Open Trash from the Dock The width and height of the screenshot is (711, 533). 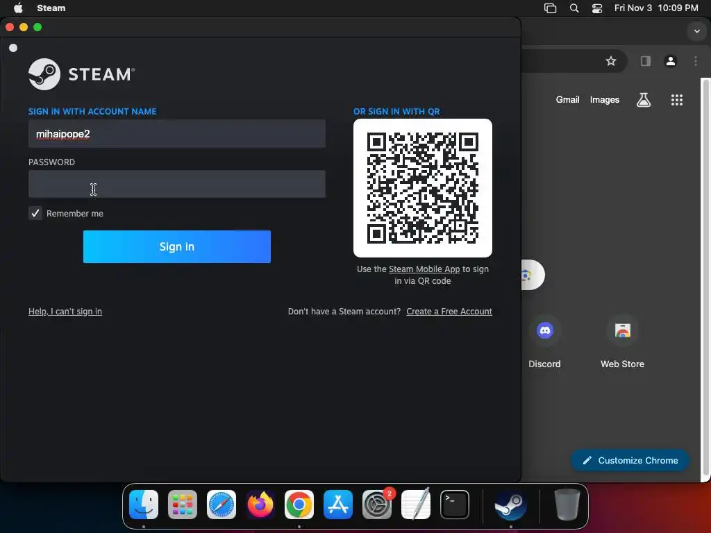tap(567, 505)
